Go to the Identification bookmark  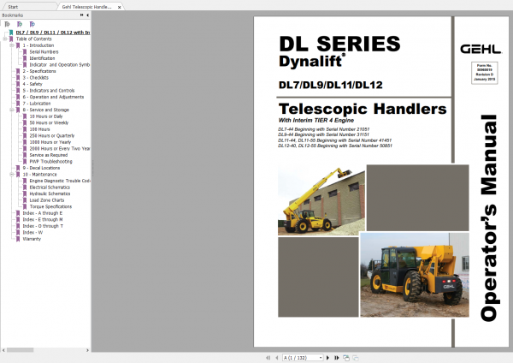pos(42,58)
